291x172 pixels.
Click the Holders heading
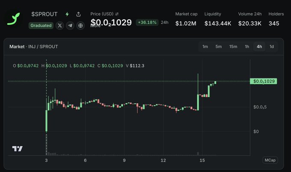tap(276, 14)
